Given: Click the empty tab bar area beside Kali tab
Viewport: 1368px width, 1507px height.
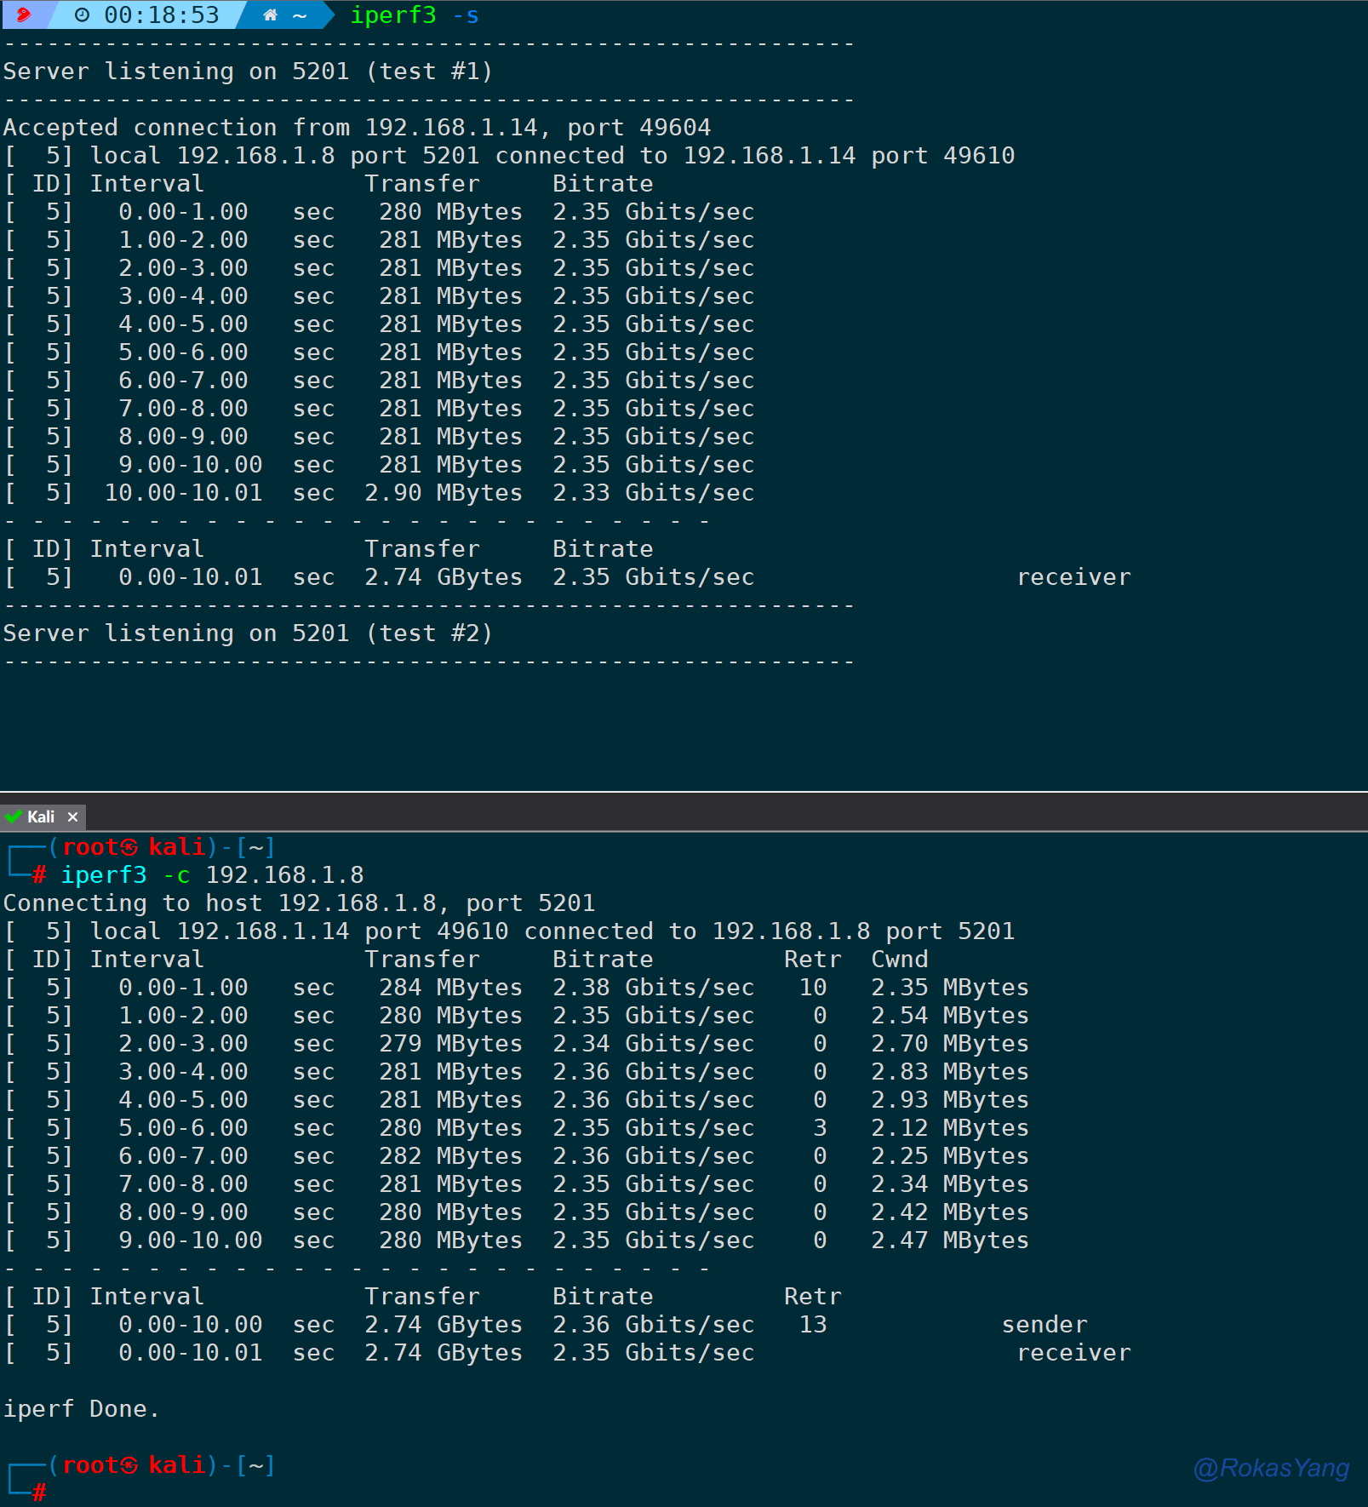Looking at the screenshot, I should pos(681,816).
